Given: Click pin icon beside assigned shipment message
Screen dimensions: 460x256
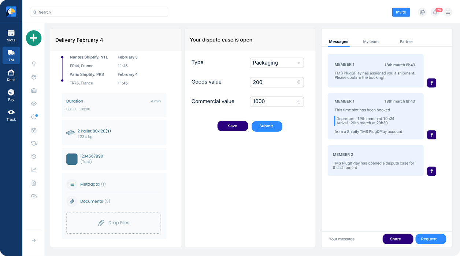Looking at the screenshot, I should [x=431, y=83].
